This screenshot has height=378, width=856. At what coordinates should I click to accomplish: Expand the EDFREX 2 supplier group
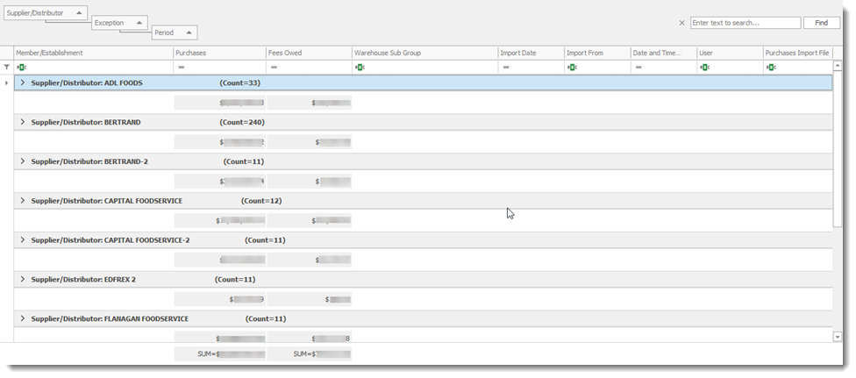coord(23,280)
